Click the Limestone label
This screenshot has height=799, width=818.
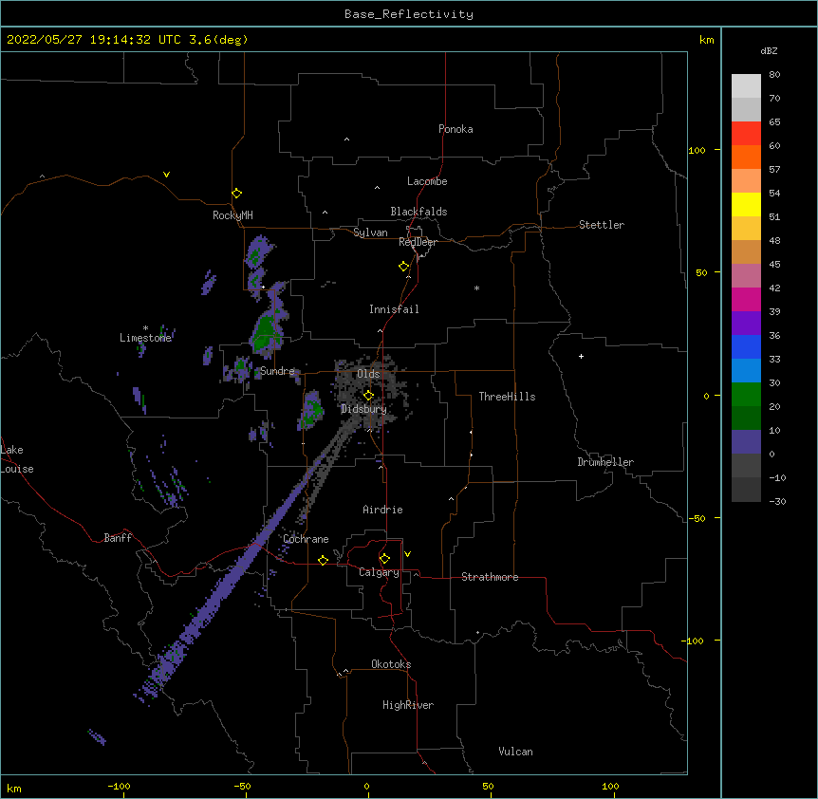pyautogui.click(x=145, y=338)
